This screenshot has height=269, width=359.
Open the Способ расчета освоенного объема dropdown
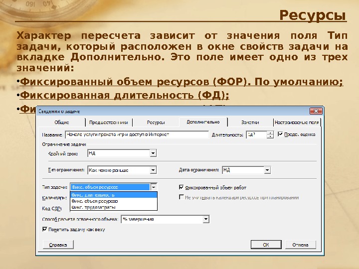pos(206,219)
